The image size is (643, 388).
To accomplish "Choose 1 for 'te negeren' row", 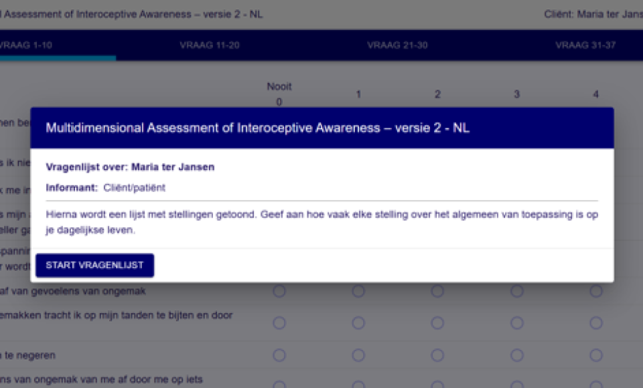I will point(358,355).
